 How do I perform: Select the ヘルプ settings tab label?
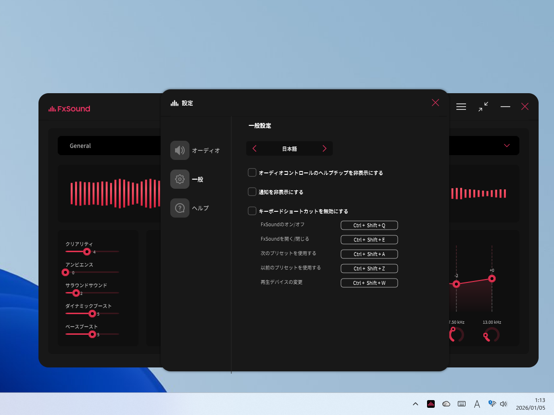pyautogui.click(x=201, y=208)
